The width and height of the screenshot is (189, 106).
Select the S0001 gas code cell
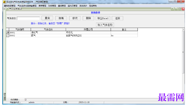pos(20,32)
